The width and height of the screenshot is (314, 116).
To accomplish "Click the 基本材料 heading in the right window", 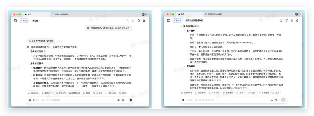I will point(191,31).
